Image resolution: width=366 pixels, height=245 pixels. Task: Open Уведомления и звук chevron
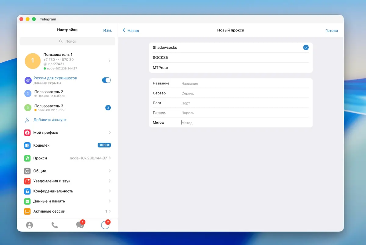click(110, 181)
